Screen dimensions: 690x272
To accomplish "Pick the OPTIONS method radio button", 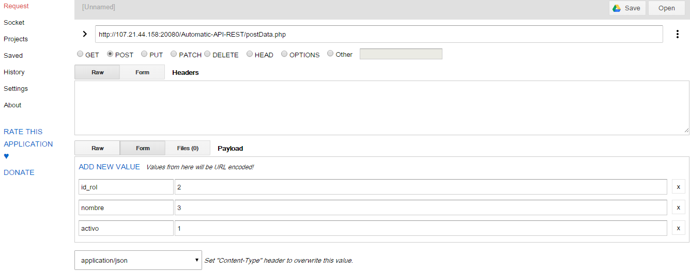I will (284, 54).
